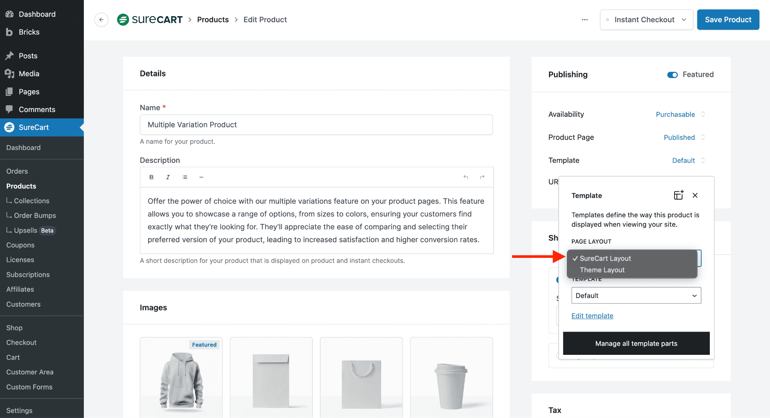
Task: Click the undo arrow in editor
Action: point(466,177)
